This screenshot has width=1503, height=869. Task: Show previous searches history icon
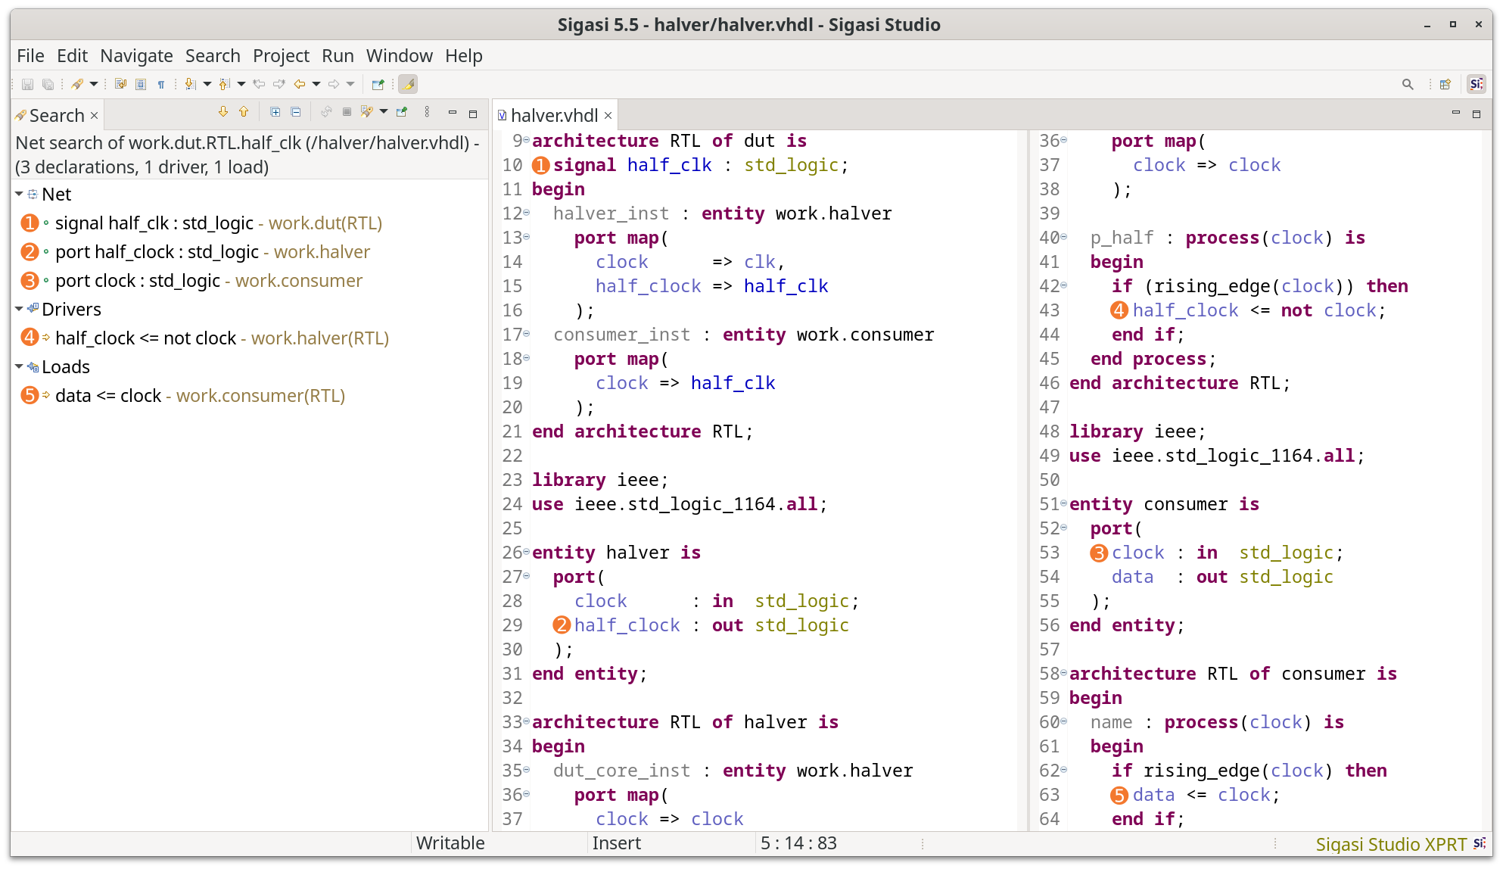pos(367,112)
